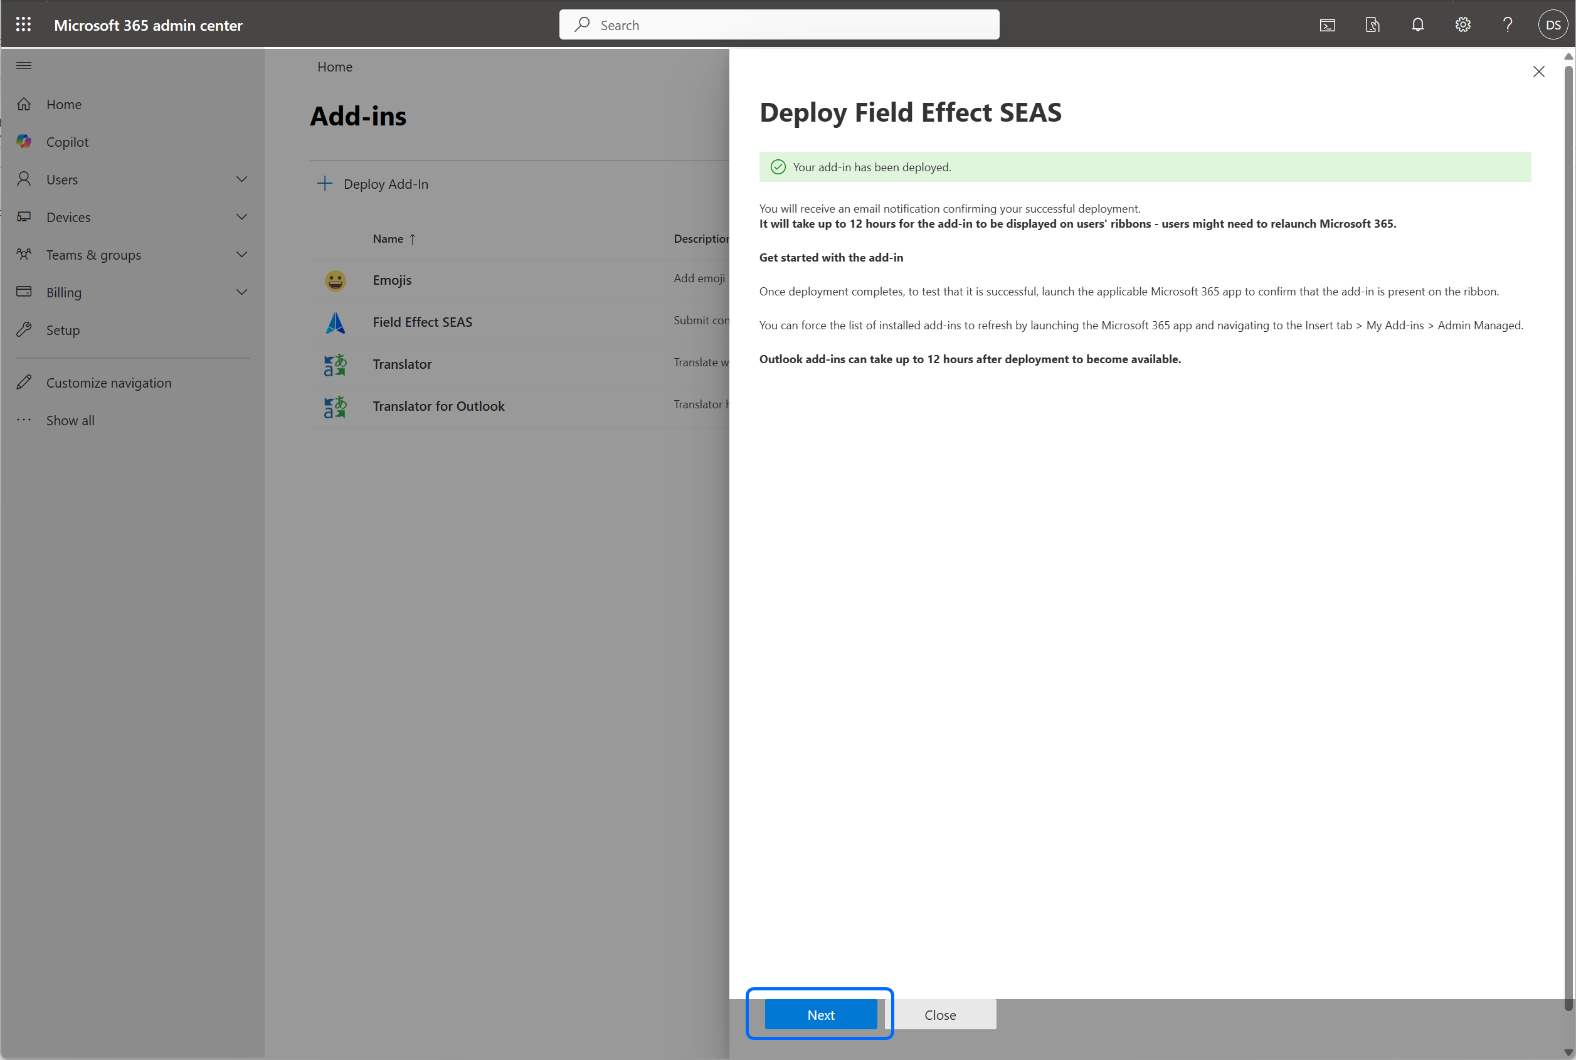1576x1060 pixels.
Task: Go to Copilot in the sidebar
Action: [67, 142]
